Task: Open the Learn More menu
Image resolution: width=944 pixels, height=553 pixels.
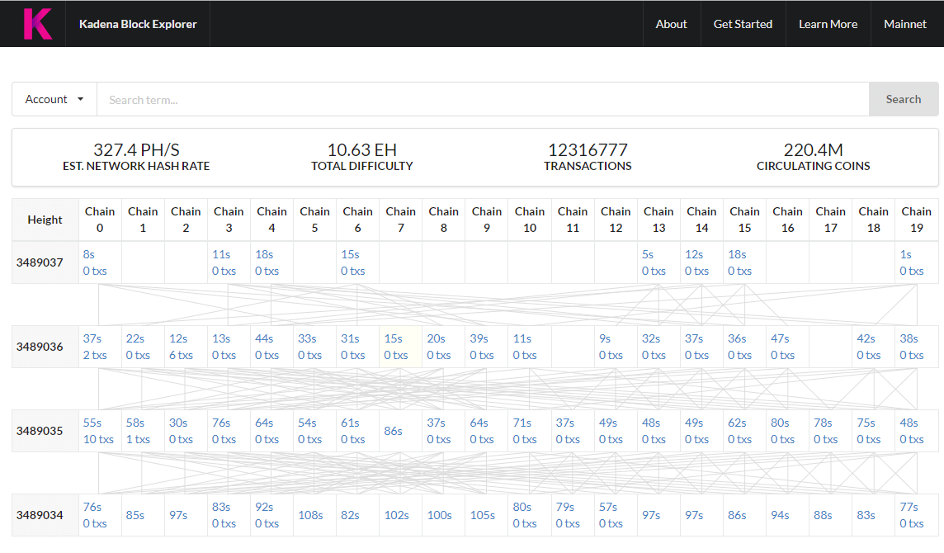Action: pos(828,24)
